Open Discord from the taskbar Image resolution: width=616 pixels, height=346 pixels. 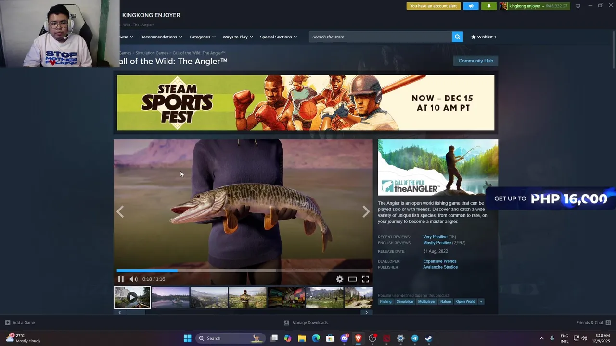tap(344, 338)
